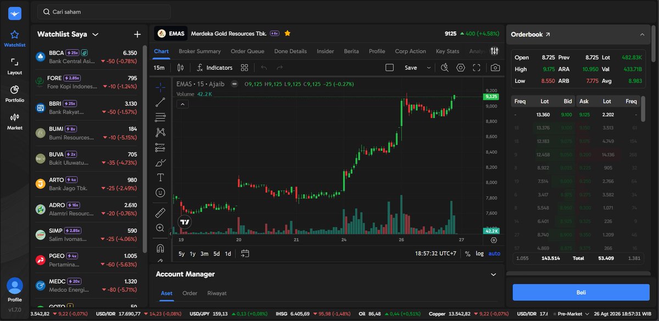Toggle percent scale on the chart
The height and width of the screenshot is (321, 659).
467,253
